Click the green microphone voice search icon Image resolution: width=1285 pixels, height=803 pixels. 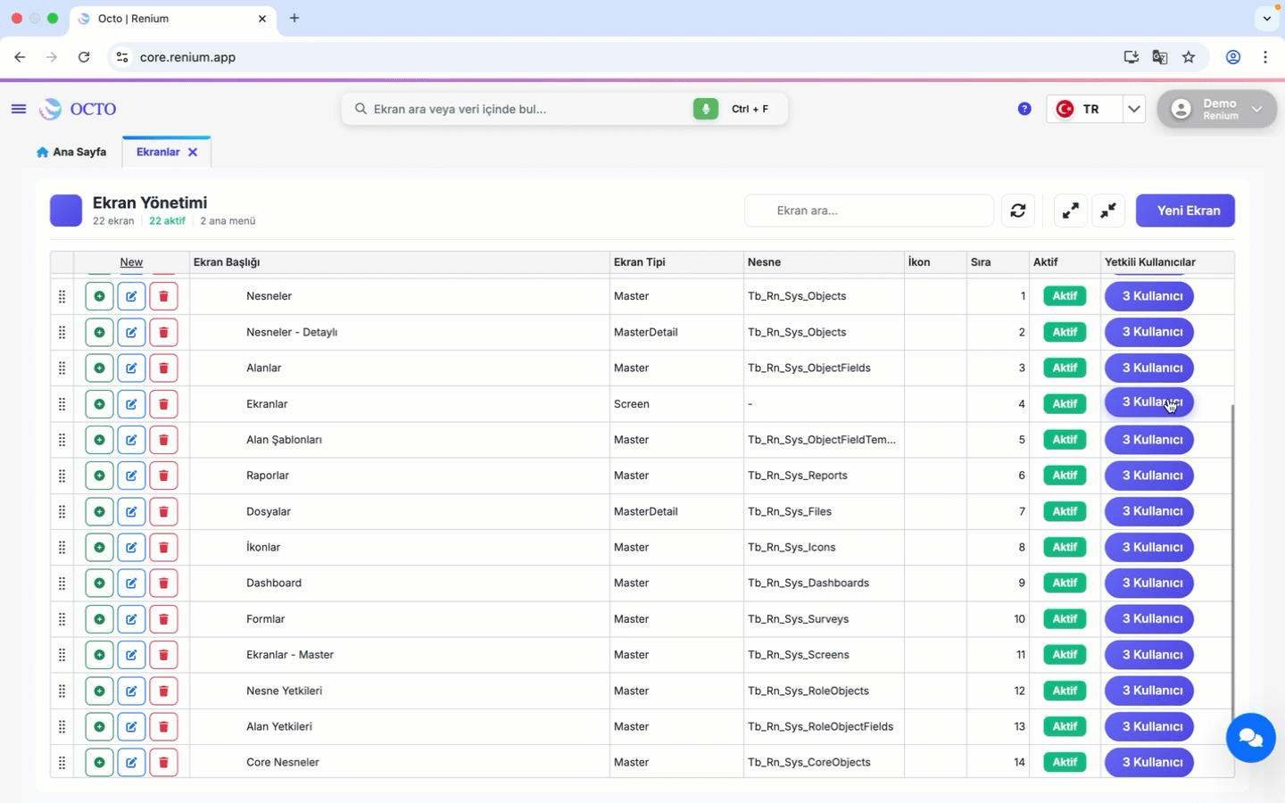click(x=705, y=109)
